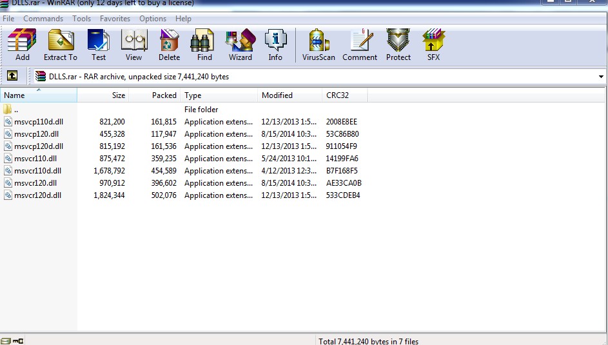This screenshot has width=608, height=345.
Task: Open the Commands menu
Action: [43, 19]
